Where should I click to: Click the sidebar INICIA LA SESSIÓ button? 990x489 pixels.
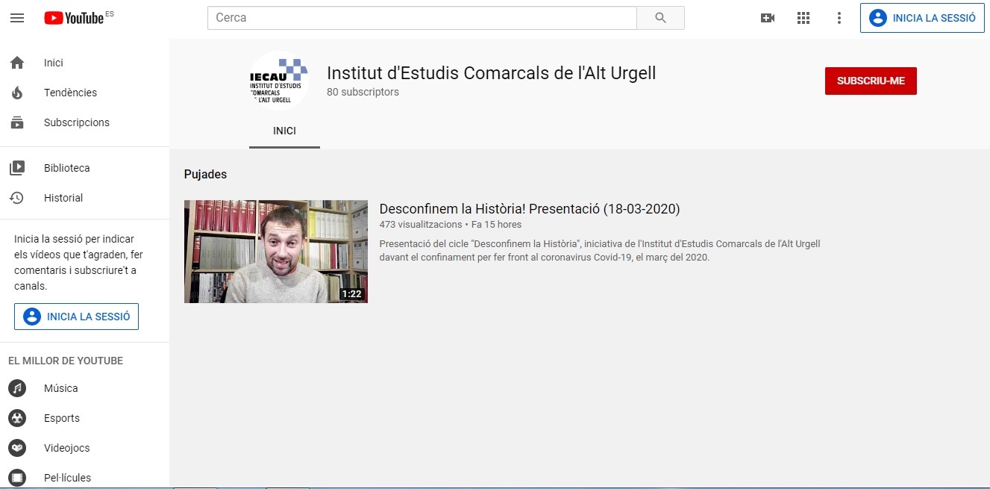(76, 317)
